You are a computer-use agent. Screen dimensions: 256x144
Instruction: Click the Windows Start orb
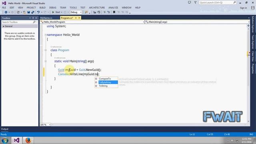point(5,140)
